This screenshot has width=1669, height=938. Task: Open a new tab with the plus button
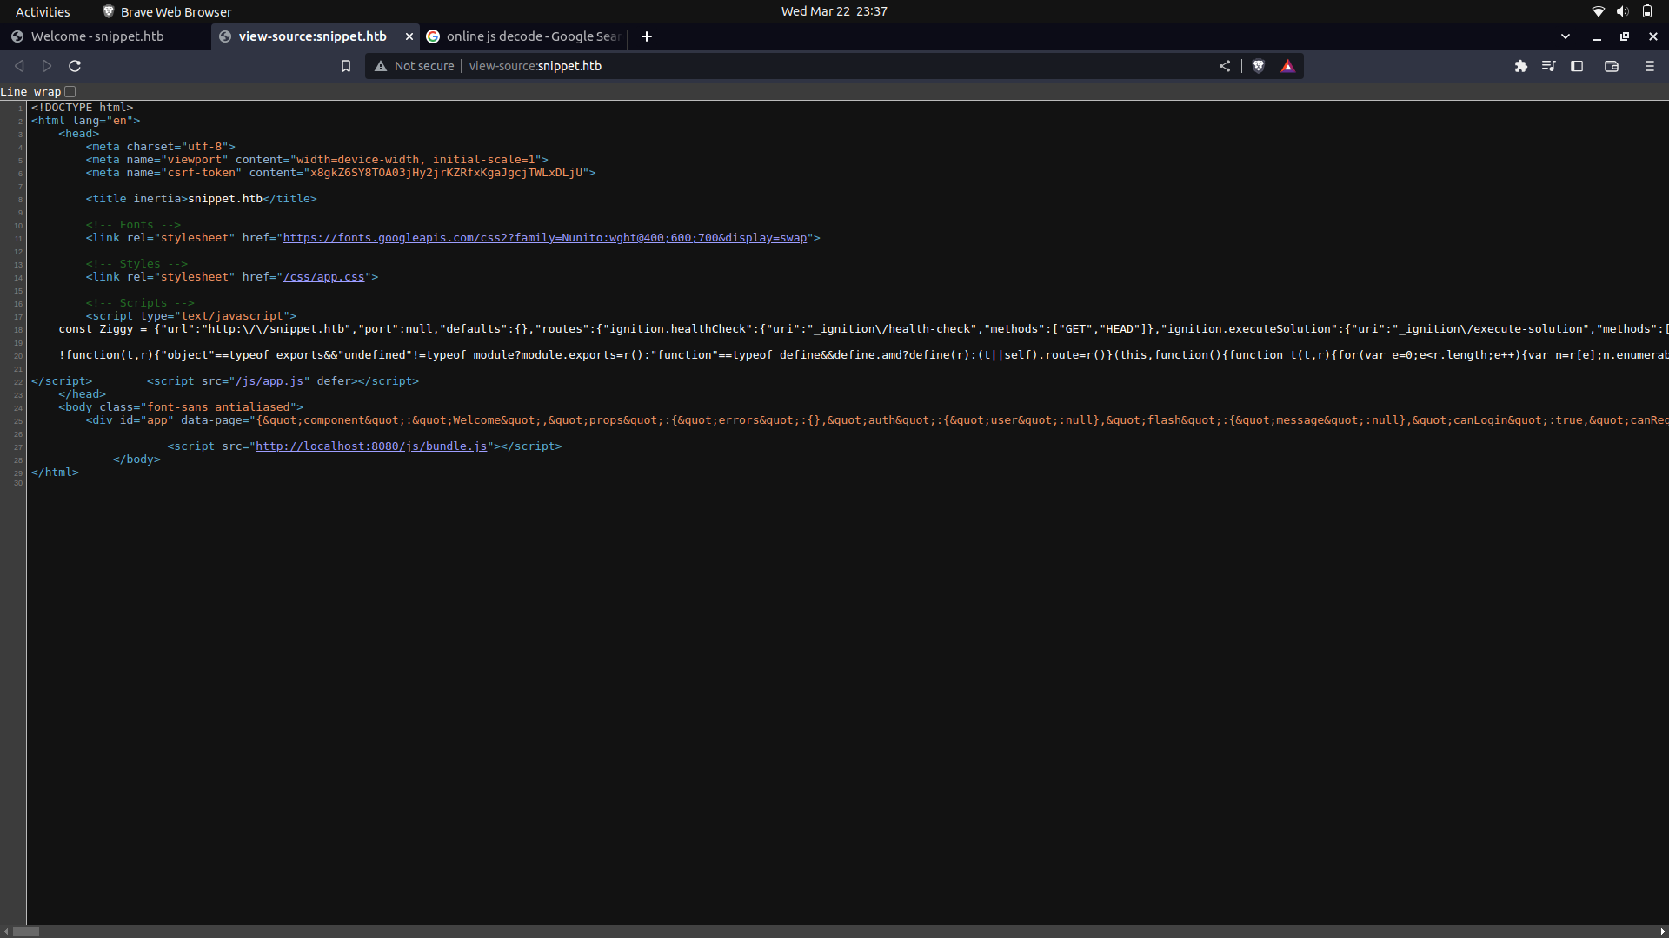tap(646, 36)
